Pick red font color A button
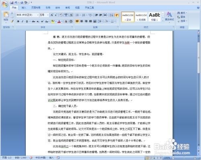Viewport: 201px width, 160px height. [59, 21]
